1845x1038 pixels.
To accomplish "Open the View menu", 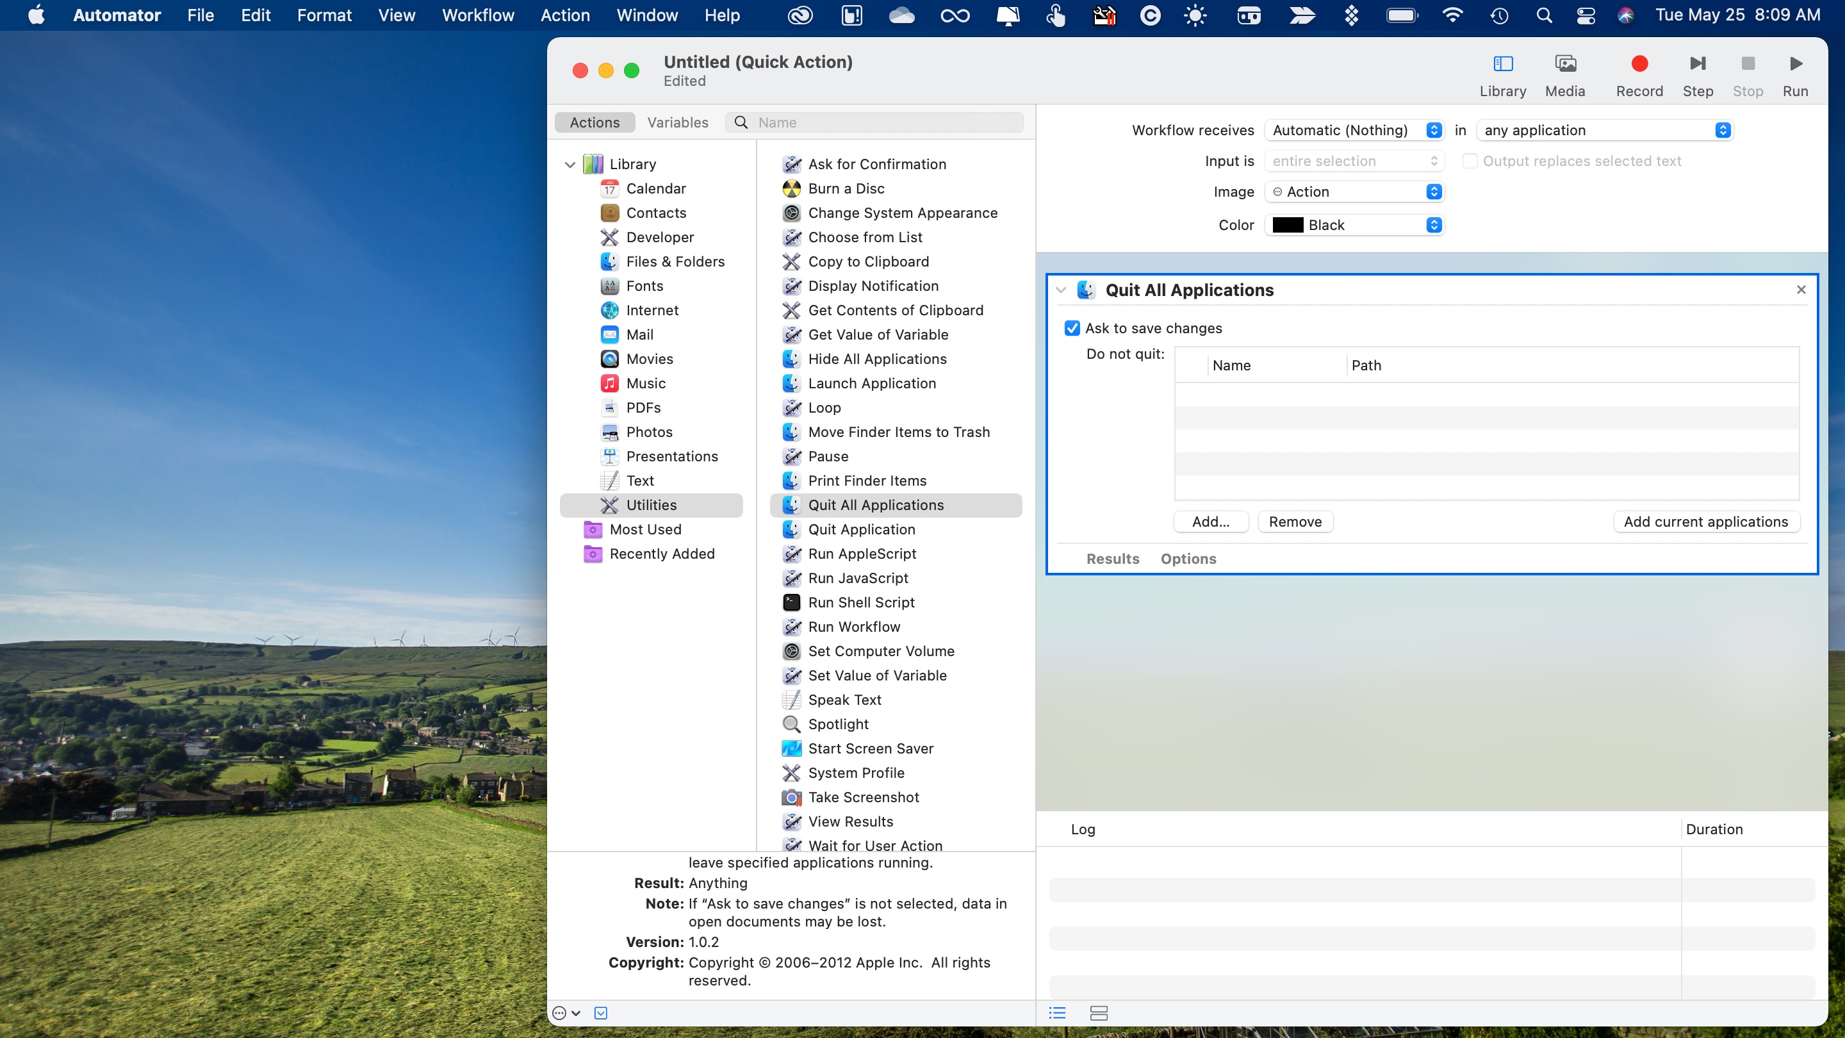I will pos(396,15).
